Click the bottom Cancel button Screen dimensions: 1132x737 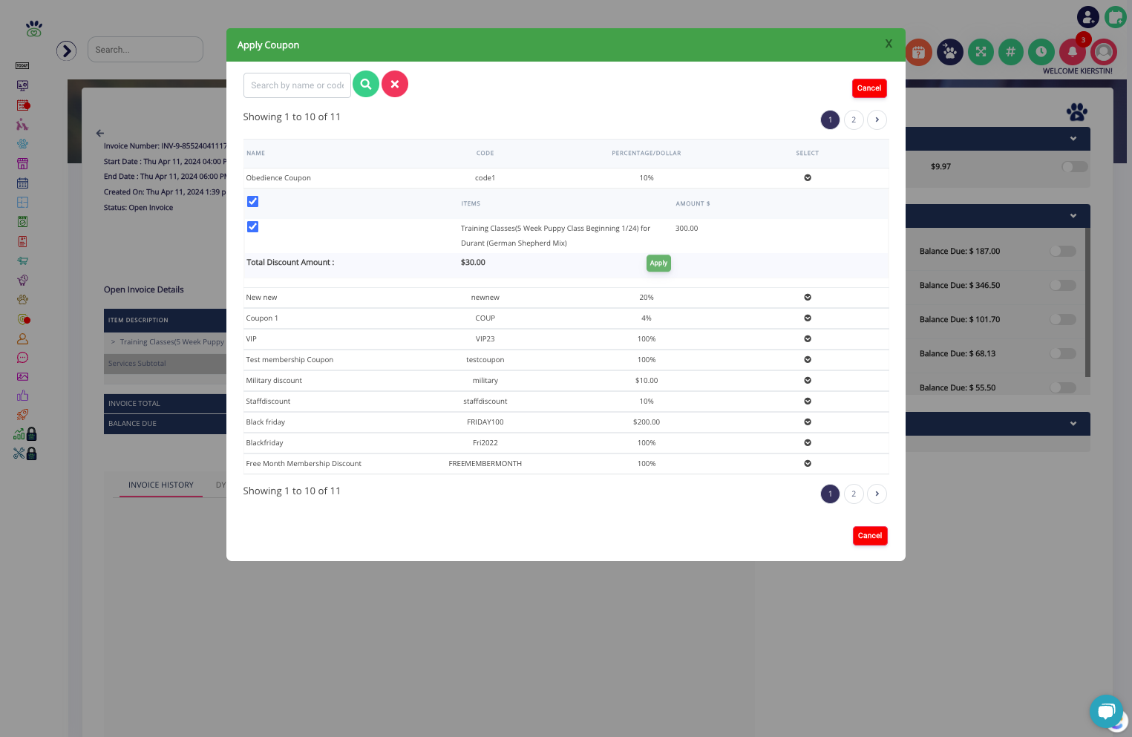tap(870, 536)
